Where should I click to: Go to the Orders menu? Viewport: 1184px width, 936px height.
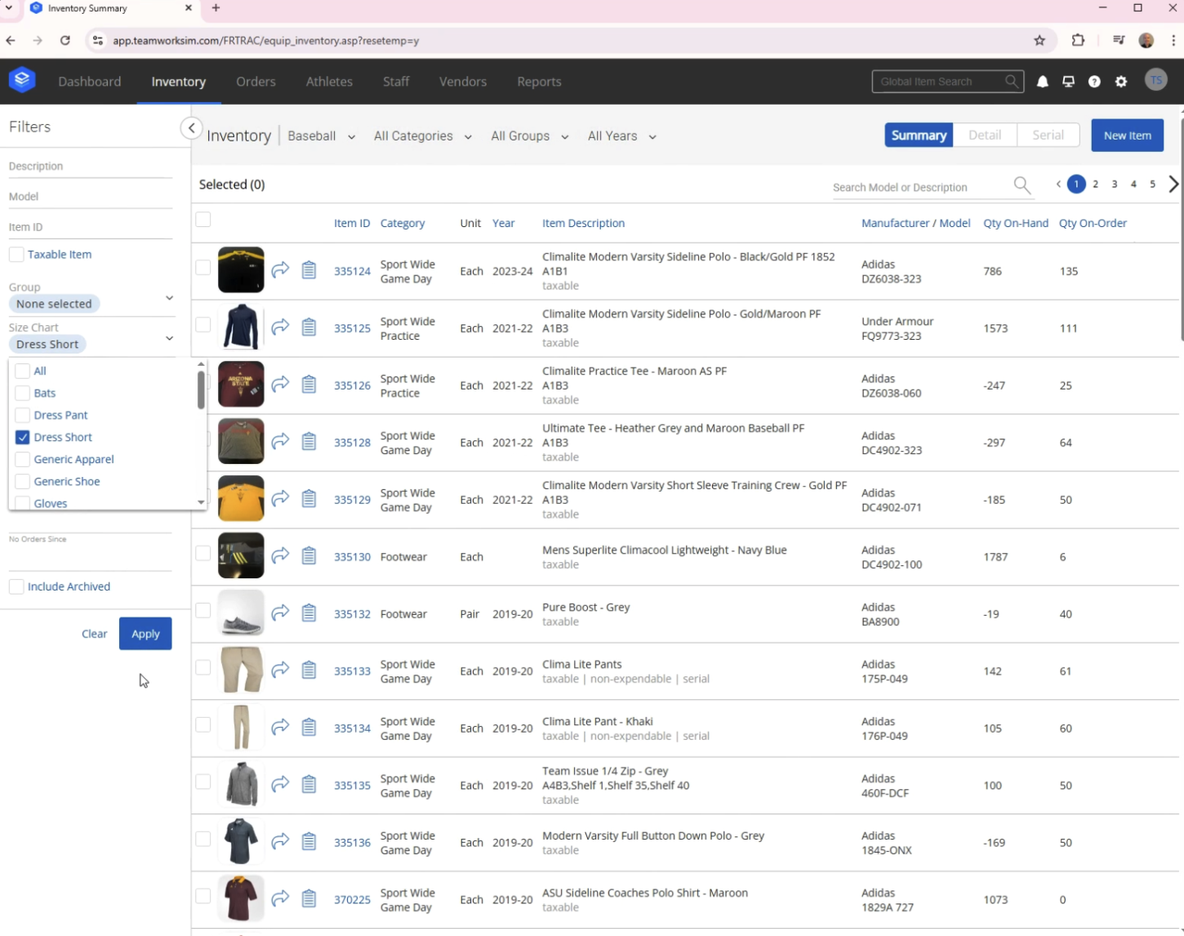point(256,82)
